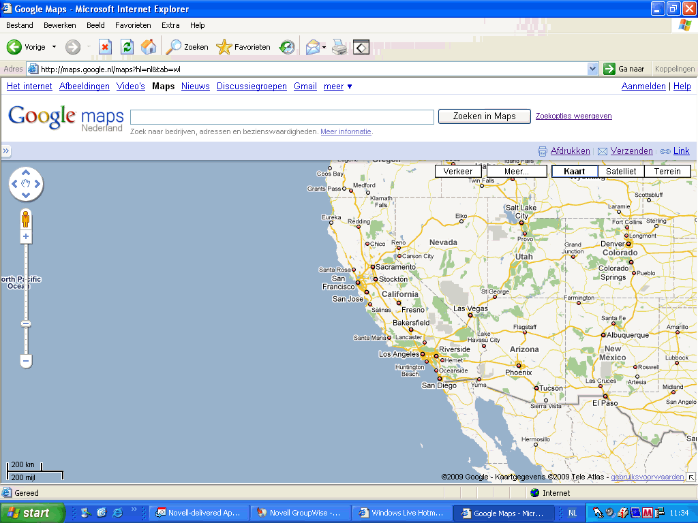Switch to Novell GroupWise taskbar window
The image size is (698, 523).
(x=300, y=513)
